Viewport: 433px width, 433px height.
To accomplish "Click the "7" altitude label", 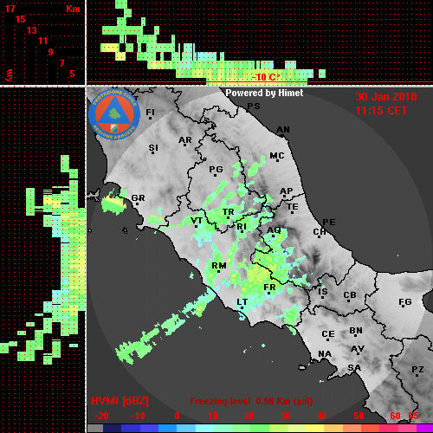I will (x=61, y=63).
